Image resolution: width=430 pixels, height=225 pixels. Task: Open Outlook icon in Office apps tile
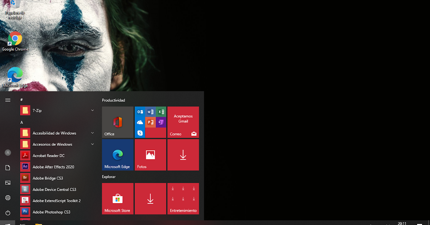pyautogui.click(x=140, y=112)
